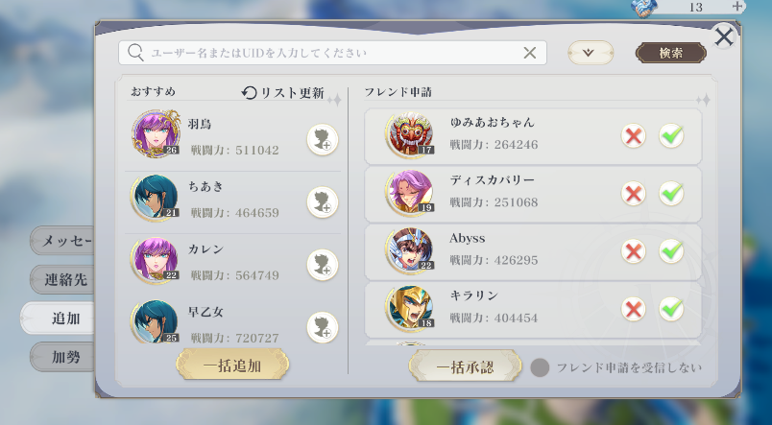Screen dimensions: 772x425
Task: Refresh the recommended list via リスト更新
Action: coord(282,92)
